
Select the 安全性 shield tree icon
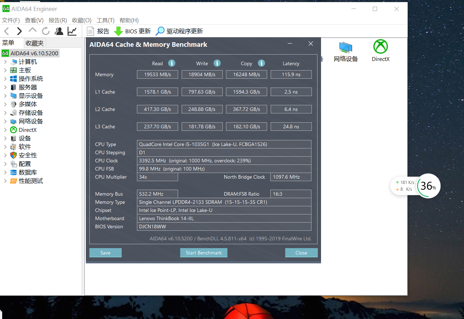13,156
